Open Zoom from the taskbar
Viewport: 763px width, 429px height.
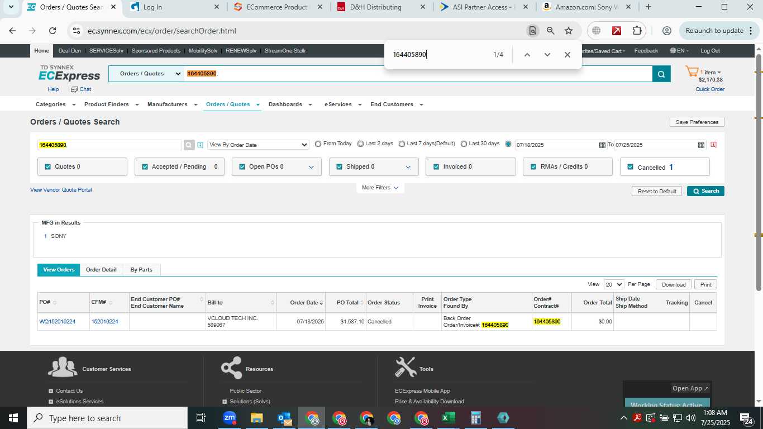coord(230,418)
